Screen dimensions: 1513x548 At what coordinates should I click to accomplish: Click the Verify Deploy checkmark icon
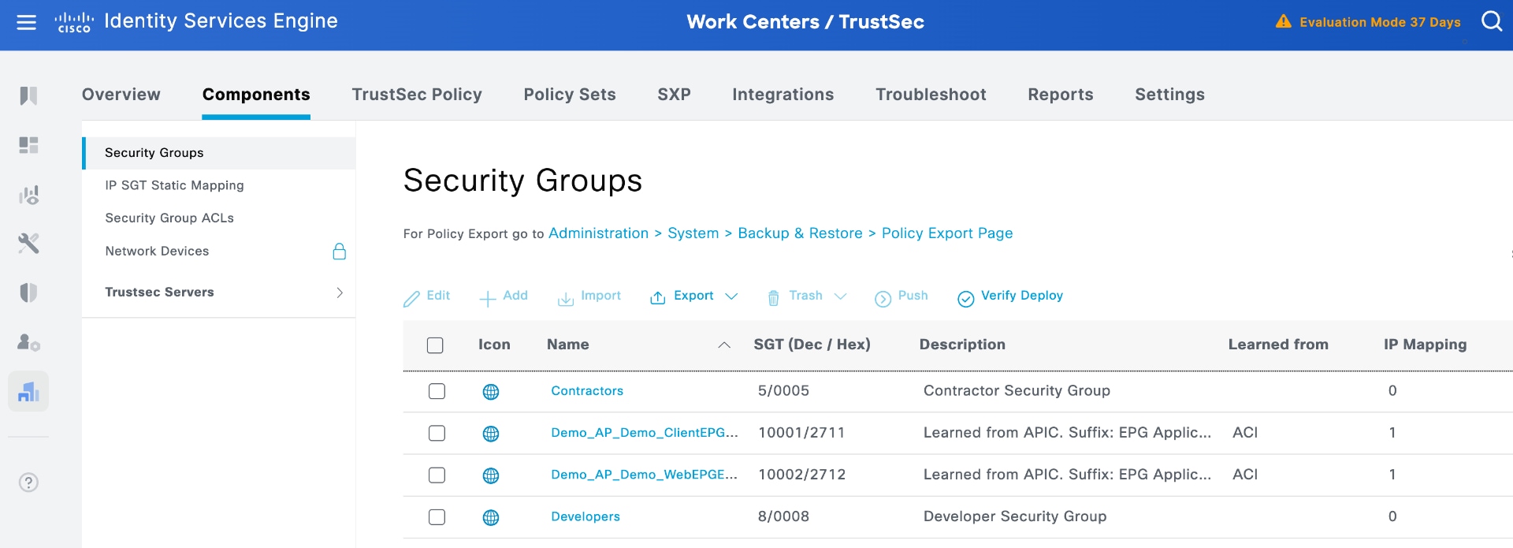[965, 298]
